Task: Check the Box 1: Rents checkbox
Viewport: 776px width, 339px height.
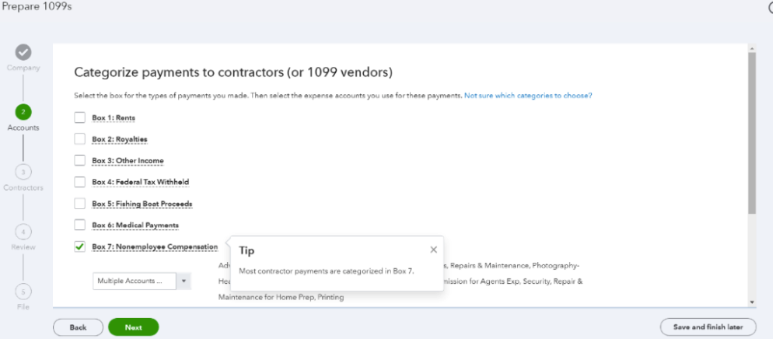Action: (x=79, y=117)
